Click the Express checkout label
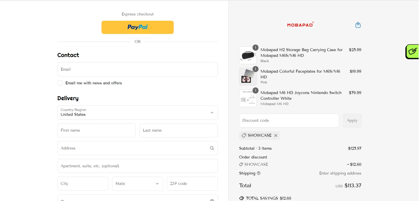This screenshot has width=419, height=201. (138, 14)
